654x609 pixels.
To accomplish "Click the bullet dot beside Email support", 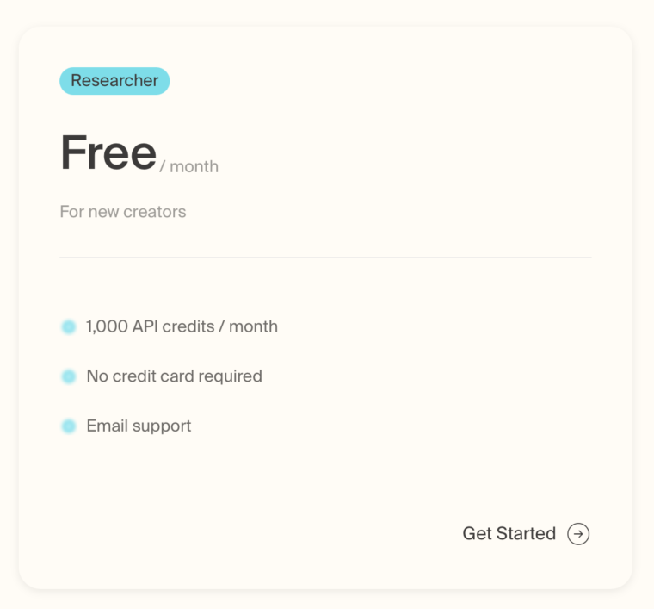I will [x=69, y=426].
